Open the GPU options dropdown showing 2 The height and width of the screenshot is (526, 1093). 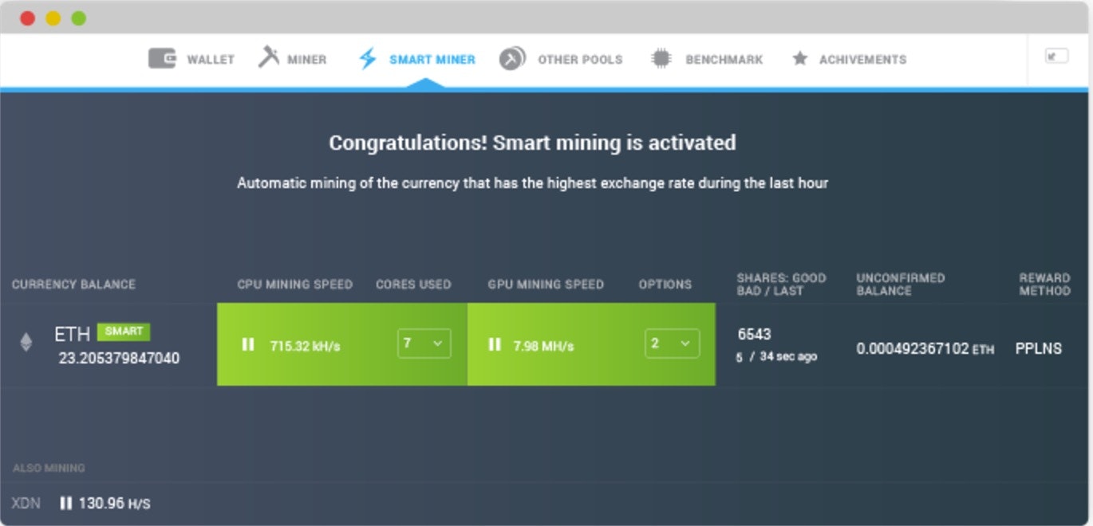[673, 343]
